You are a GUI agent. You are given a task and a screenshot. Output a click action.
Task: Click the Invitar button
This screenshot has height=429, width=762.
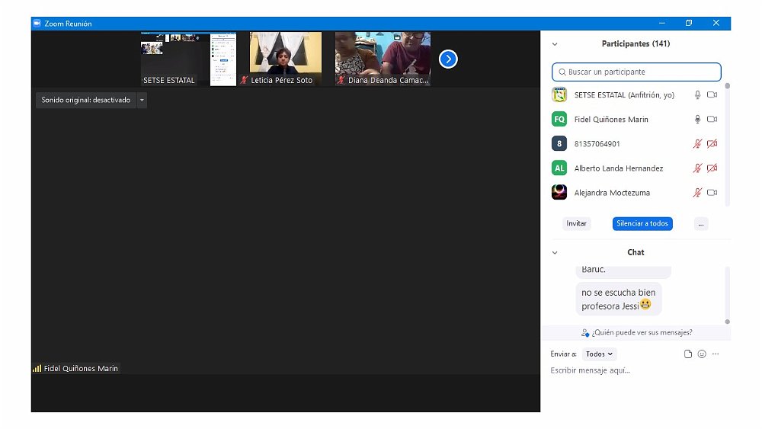tap(577, 224)
